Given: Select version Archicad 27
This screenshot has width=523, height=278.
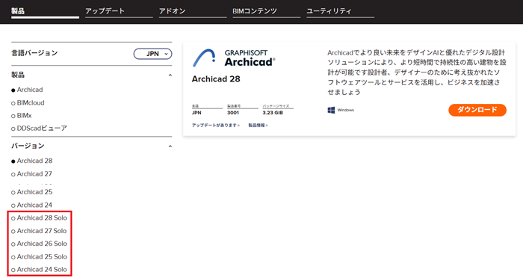Looking at the screenshot, I should pyautogui.click(x=31, y=174).
